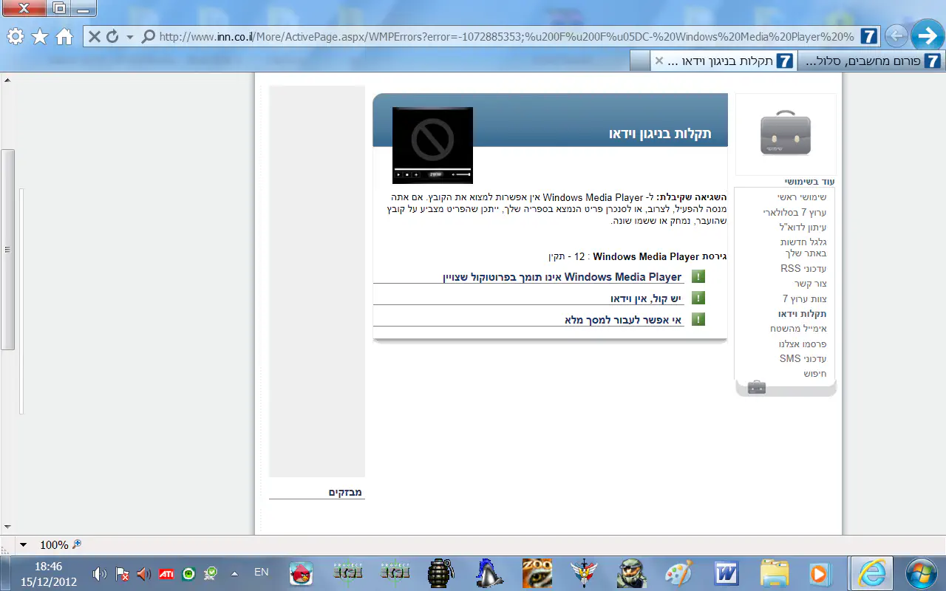Open the Favorites star panel
This screenshot has width=946, height=591.
pos(40,36)
